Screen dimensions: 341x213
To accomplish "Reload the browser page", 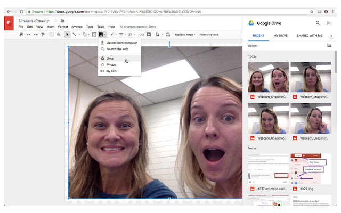I will [x=22, y=12].
